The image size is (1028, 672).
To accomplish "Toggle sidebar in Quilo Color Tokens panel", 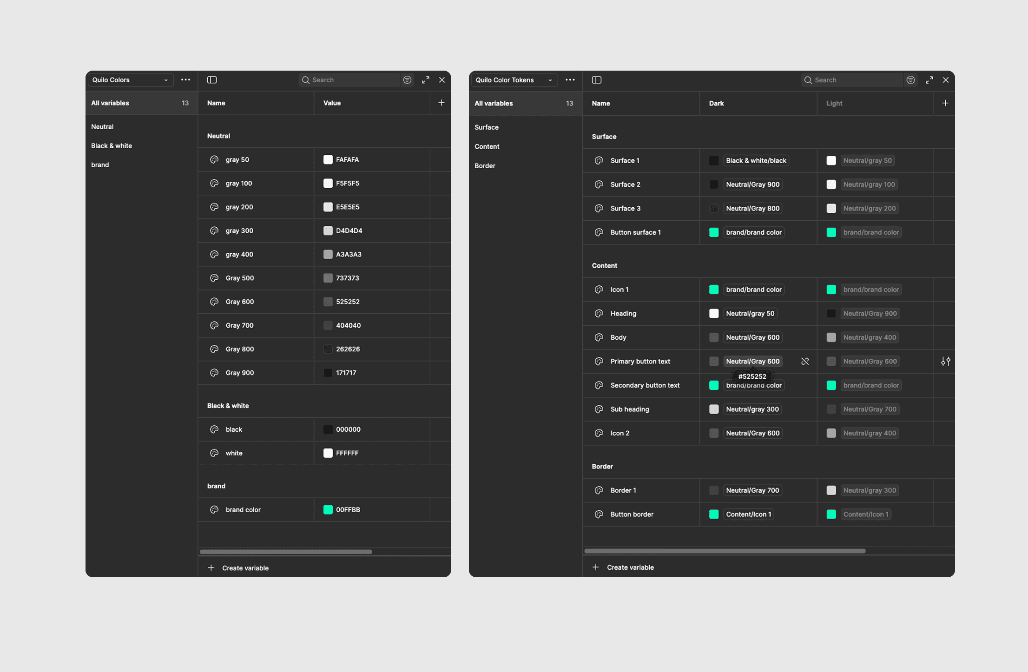I will 597,80.
